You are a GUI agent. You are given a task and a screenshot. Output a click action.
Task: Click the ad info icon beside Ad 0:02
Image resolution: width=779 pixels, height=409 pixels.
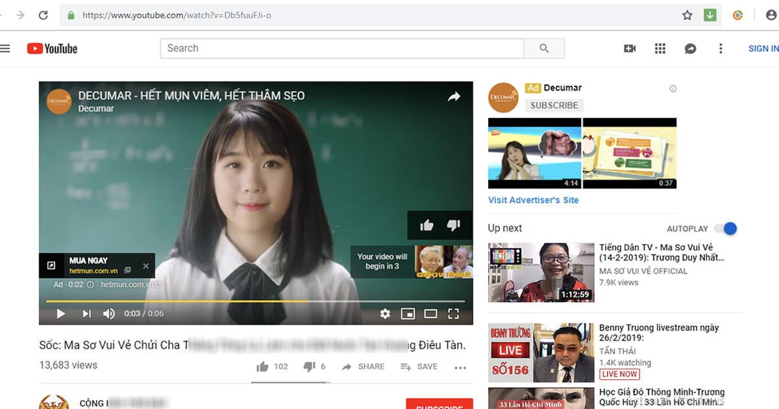pos(90,284)
